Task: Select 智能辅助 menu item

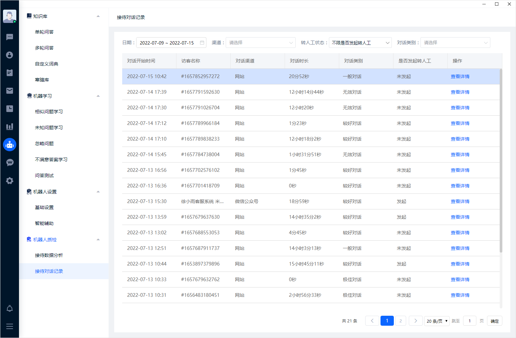Action: [x=44, y=223]
